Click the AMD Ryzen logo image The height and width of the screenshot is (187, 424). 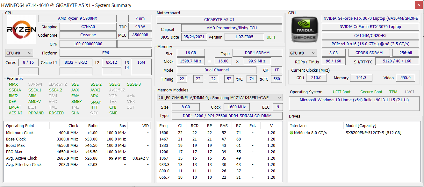pyautogui.click(x=22, y=30)
